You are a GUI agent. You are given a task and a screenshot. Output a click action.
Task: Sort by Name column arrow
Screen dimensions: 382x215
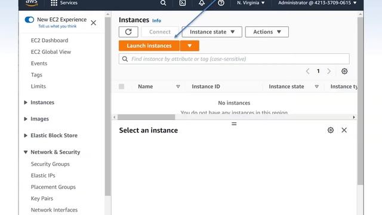[178, 87]
